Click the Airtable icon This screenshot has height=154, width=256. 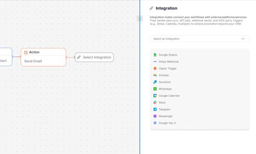[x=155, y=75]
